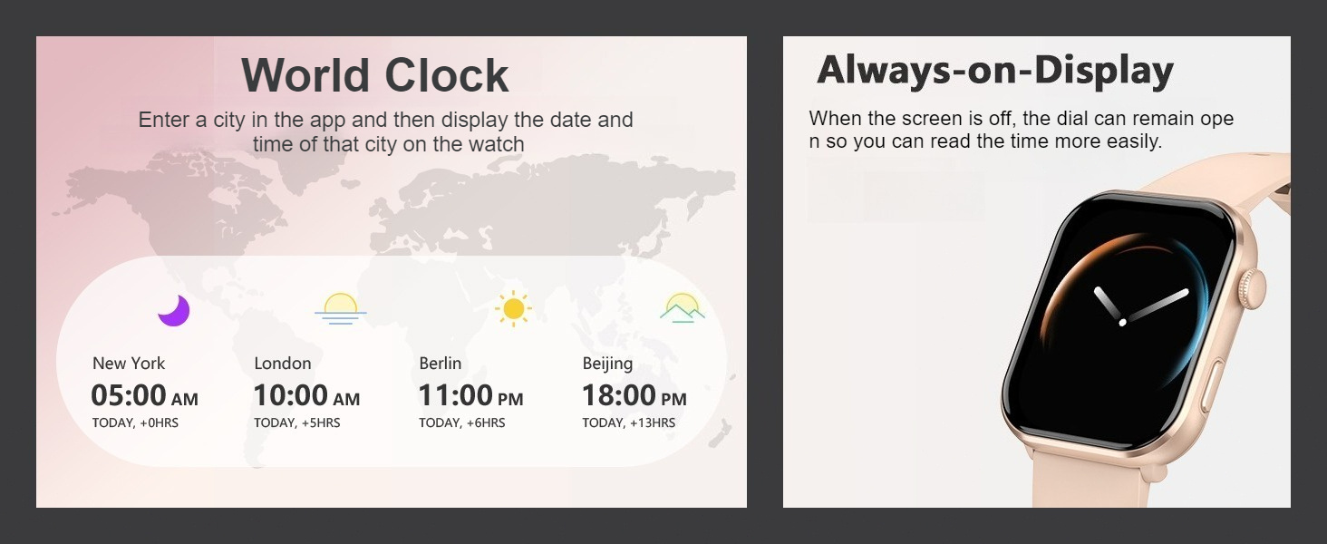
Task: Select the New York city label
Action: 129,364
